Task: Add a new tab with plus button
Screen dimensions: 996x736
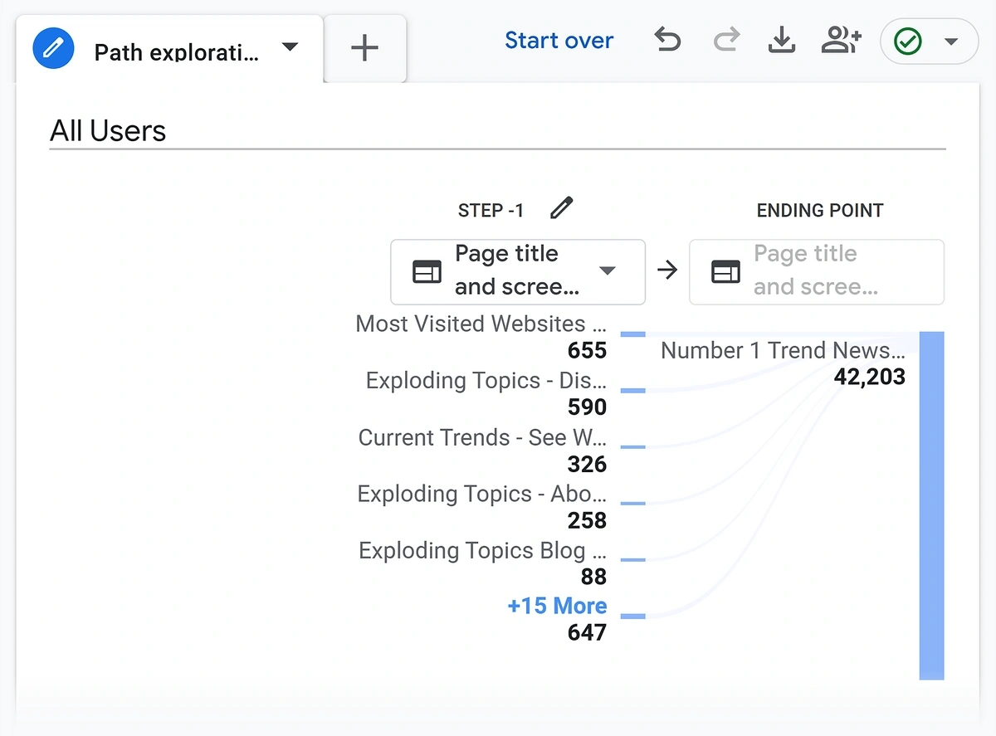Action: coord(364,48)
